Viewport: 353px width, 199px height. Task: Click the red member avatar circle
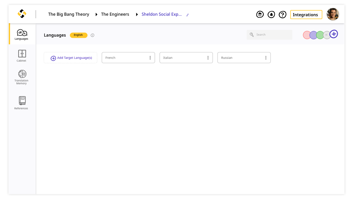click(307, 35)
